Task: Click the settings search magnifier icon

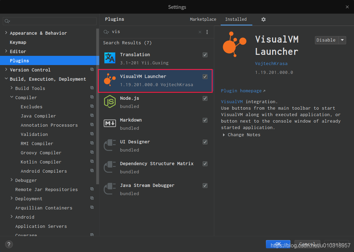Action: (x=7, y=21)
